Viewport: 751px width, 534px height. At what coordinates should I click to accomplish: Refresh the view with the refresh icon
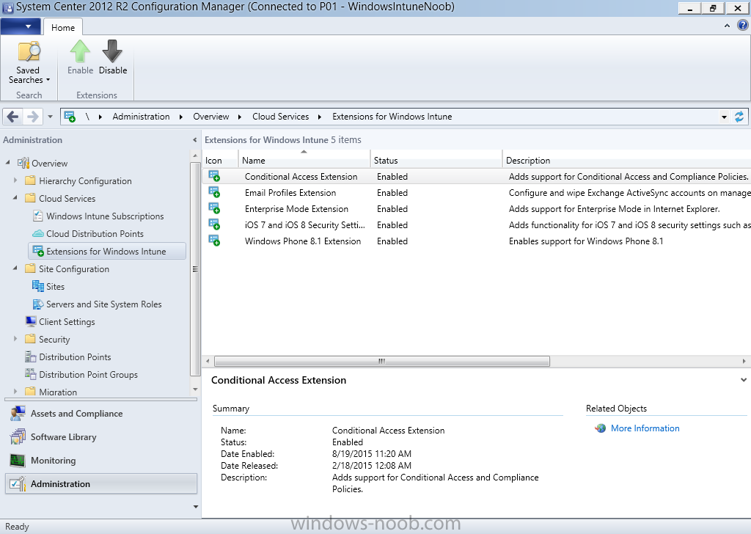coord(739,117)
